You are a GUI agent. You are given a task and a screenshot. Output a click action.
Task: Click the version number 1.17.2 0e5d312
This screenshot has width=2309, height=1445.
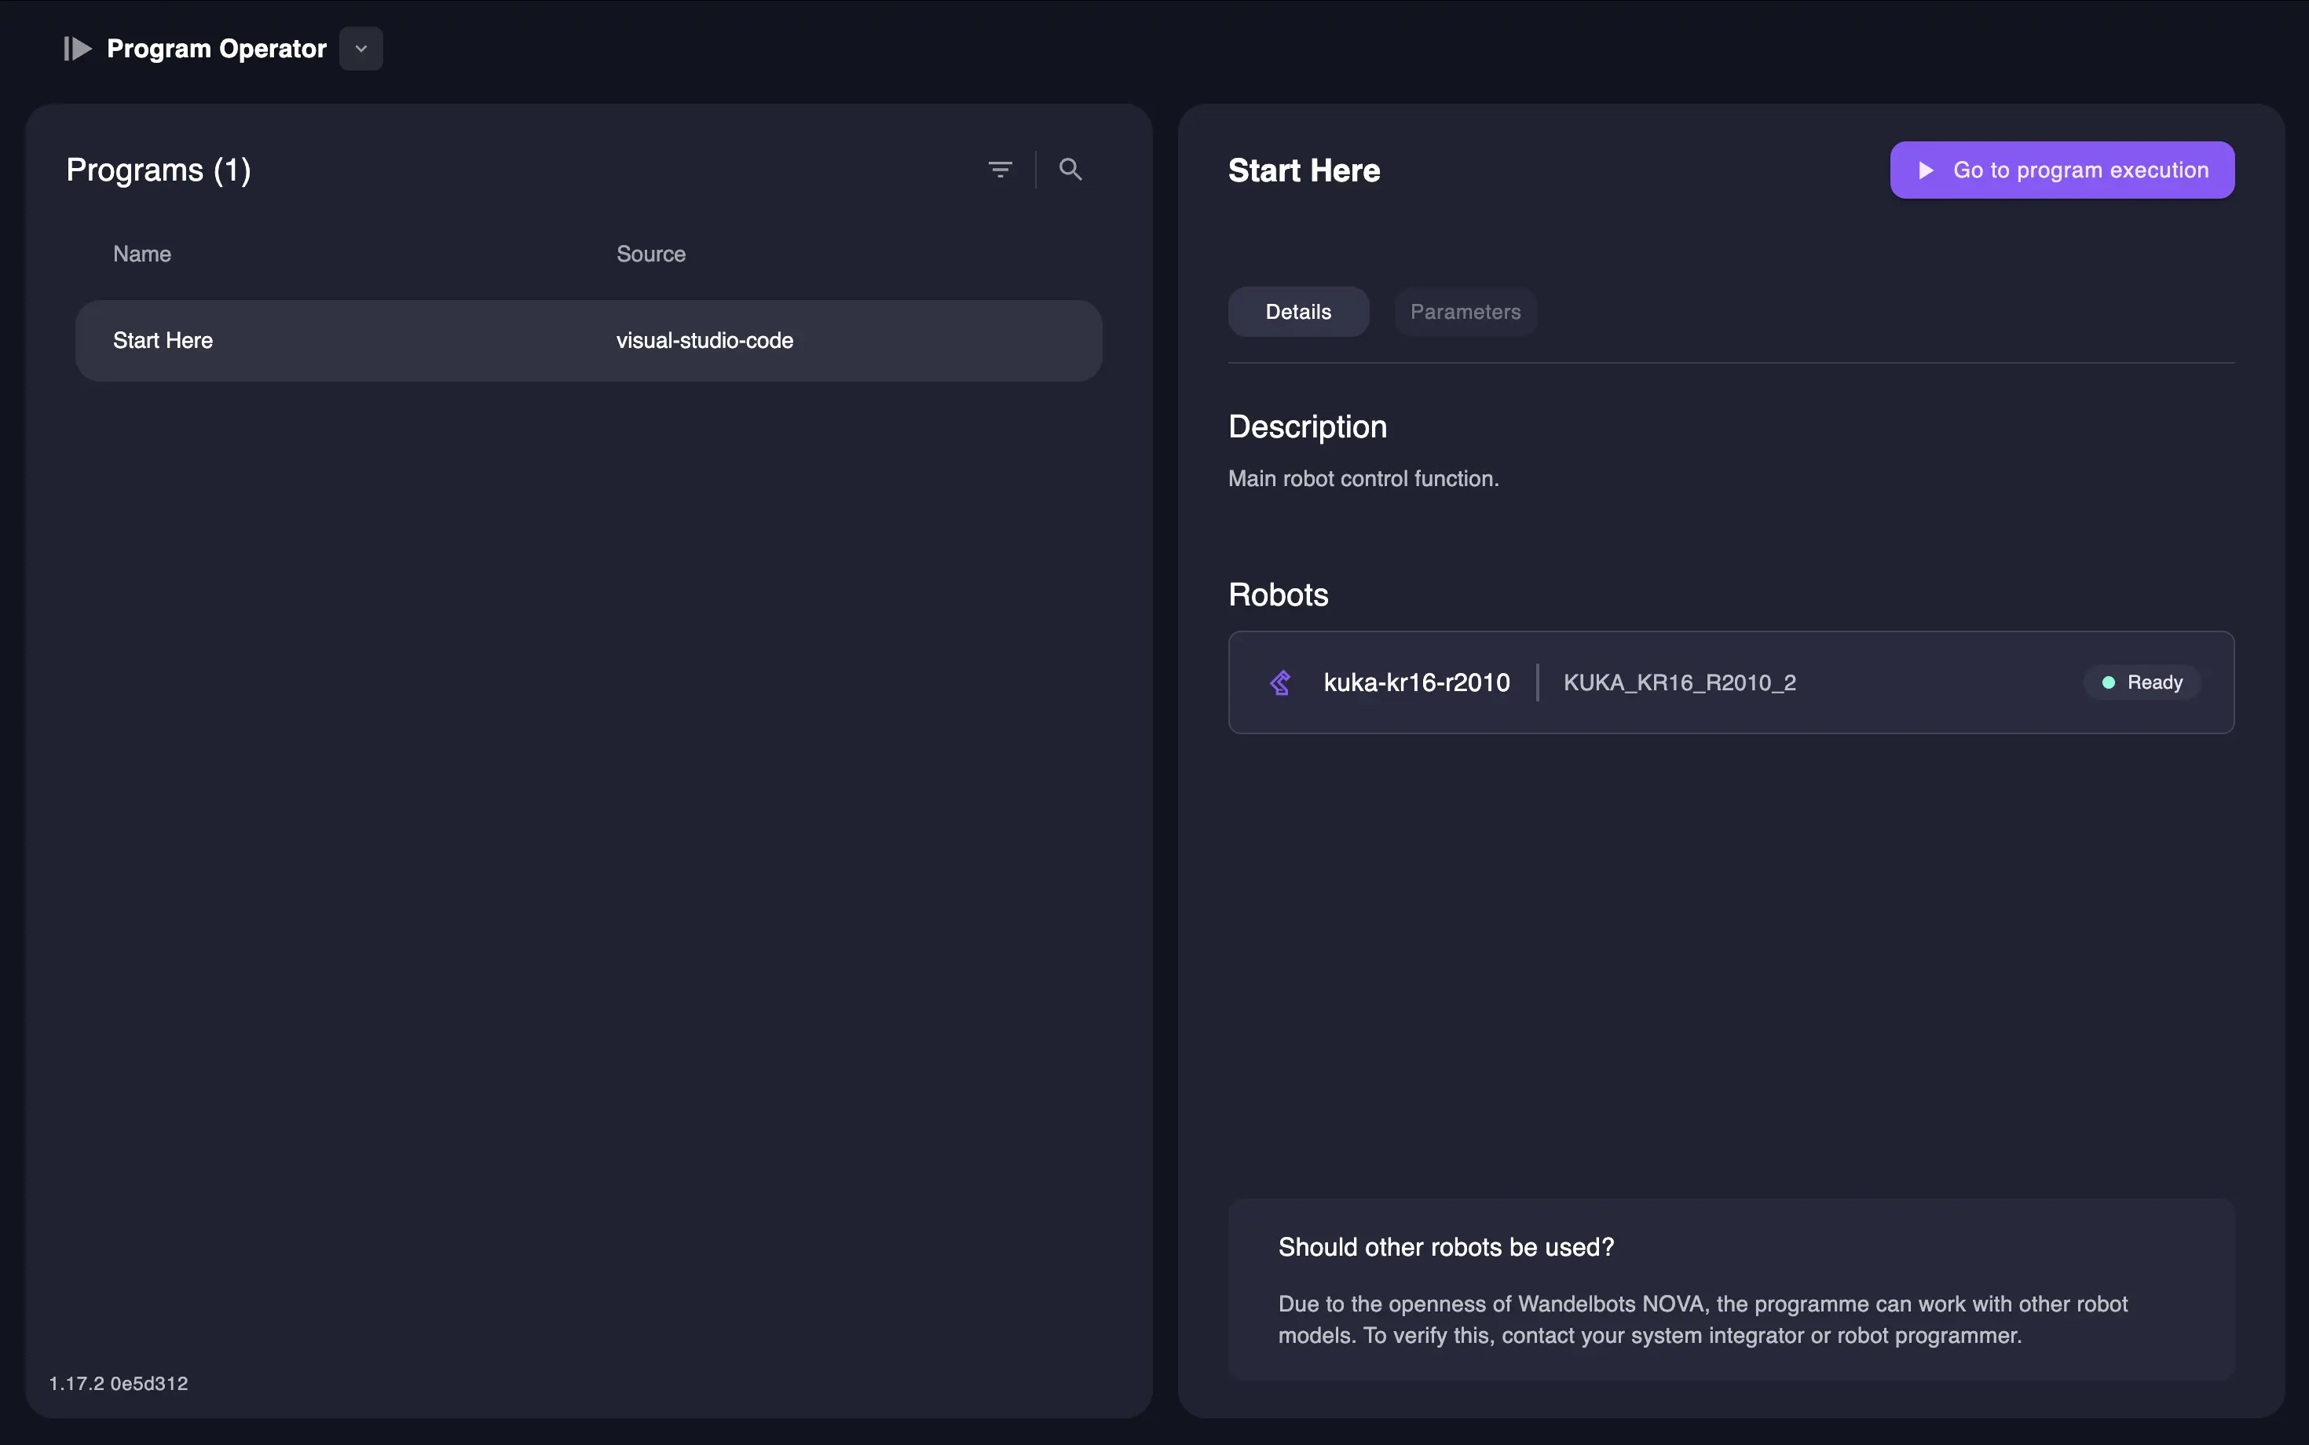[118, 1382]
